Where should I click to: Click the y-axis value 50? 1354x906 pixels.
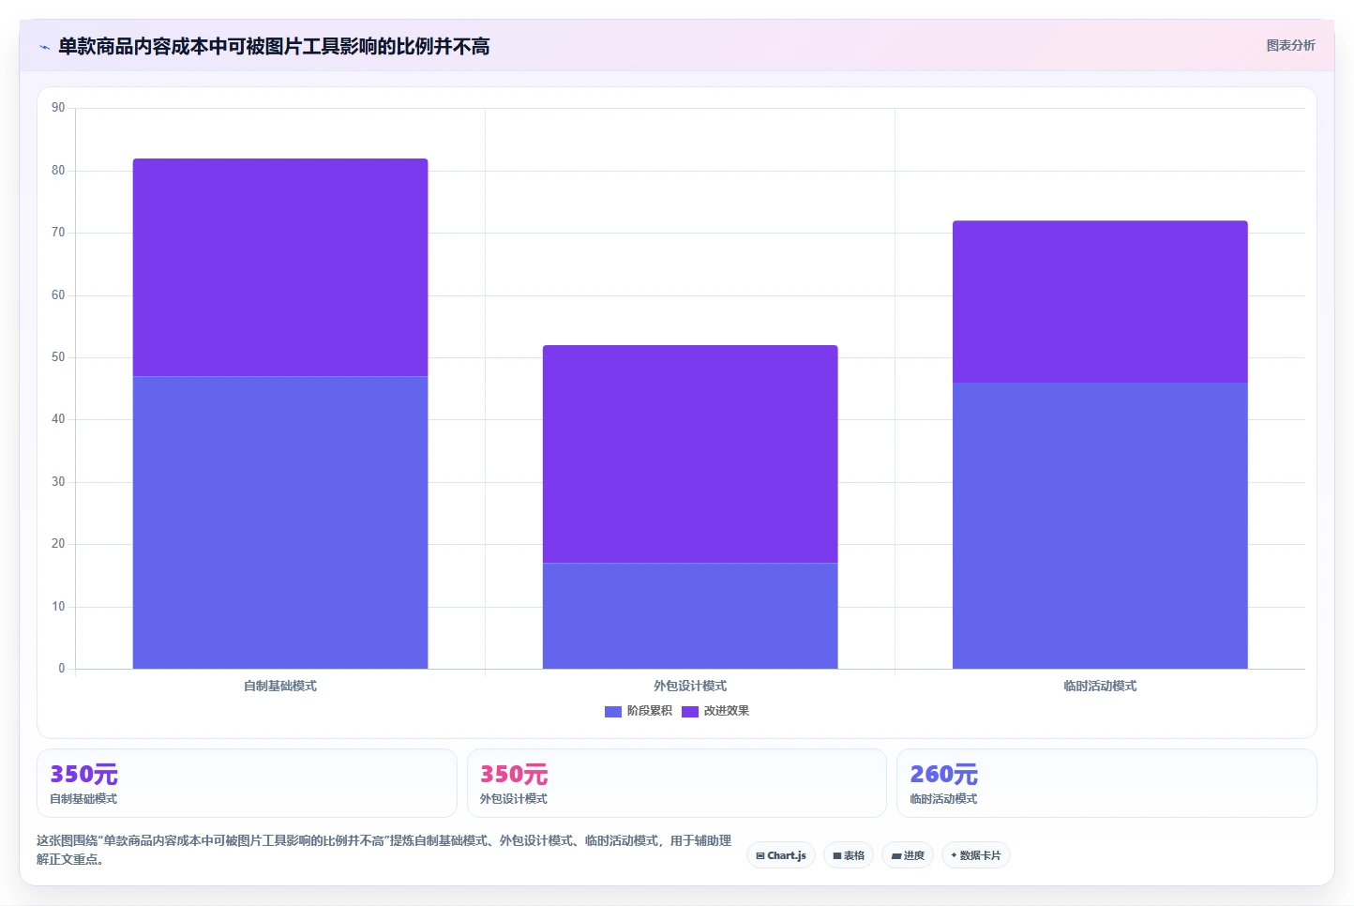(58, 357)
